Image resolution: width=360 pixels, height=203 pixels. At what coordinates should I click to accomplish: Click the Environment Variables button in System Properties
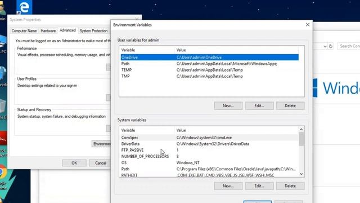[101, 144]
